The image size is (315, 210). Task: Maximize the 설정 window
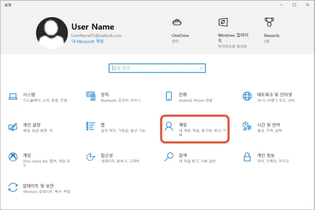coord(294,5)
